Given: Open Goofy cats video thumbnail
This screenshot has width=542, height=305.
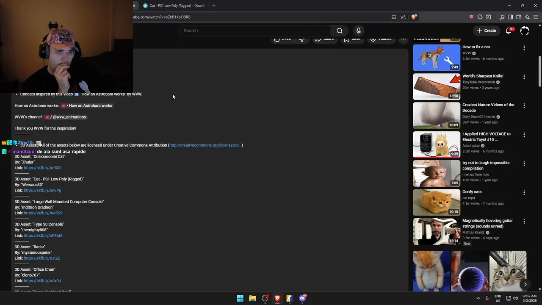Looking at the screenshot, I should click(x=437, y=202).
